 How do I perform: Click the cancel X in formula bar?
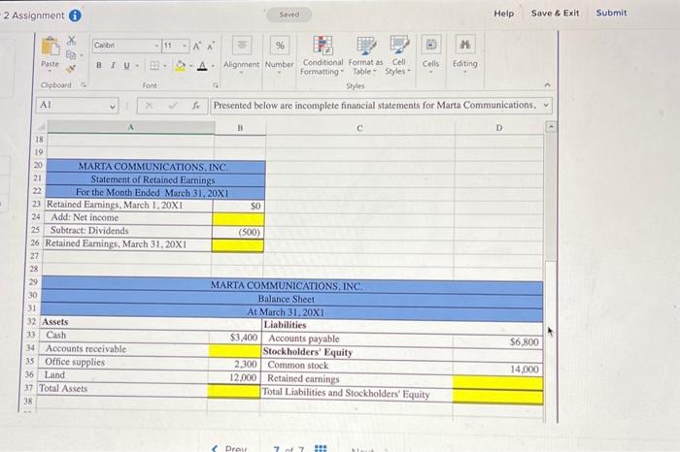tap(149, 105)
